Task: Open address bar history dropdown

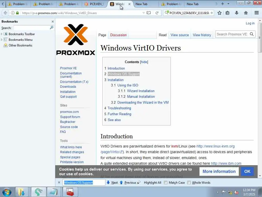Action: click(144, 13)
